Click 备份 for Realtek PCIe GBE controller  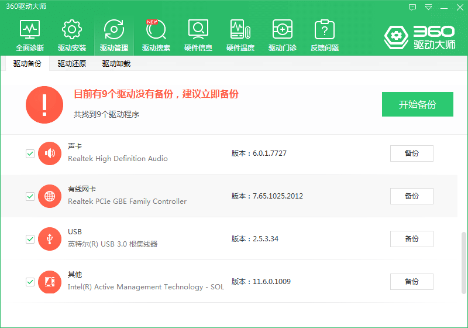[x=411, y=196]
